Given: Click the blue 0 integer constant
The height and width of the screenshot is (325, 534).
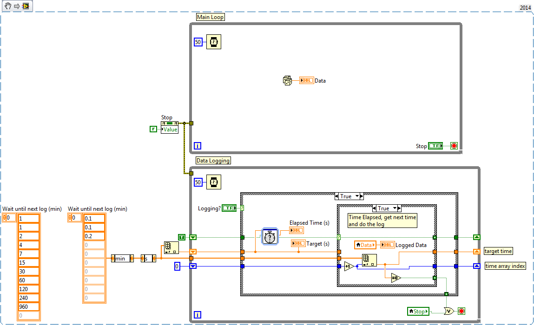Looking at the screenshot, I should click(177, 266).
